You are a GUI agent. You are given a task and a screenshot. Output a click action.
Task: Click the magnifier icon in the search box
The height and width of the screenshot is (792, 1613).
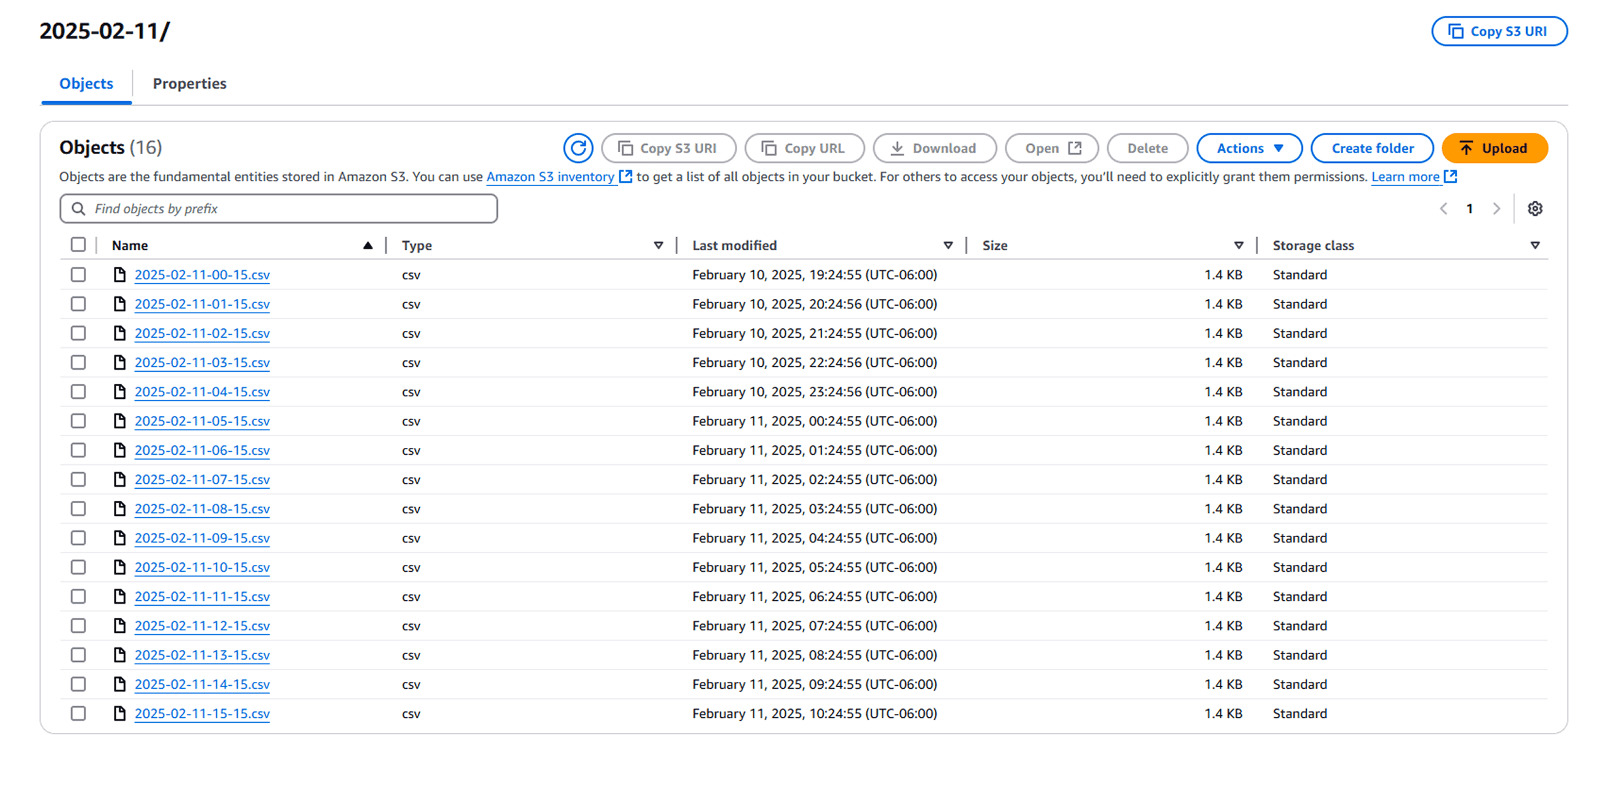tap(79, 208)
